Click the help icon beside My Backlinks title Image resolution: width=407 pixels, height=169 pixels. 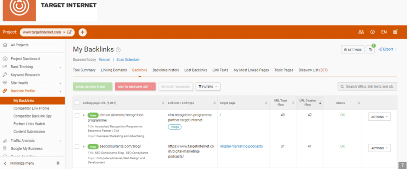point(118,50)
